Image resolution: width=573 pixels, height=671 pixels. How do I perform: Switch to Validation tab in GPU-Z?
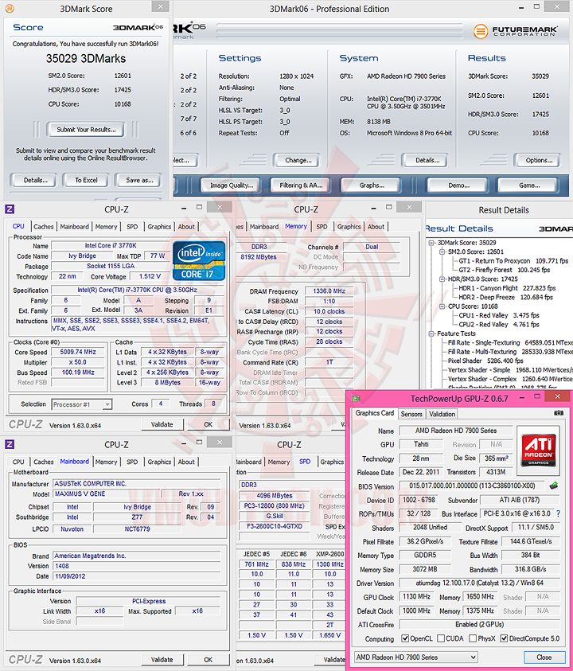[442, 414]
